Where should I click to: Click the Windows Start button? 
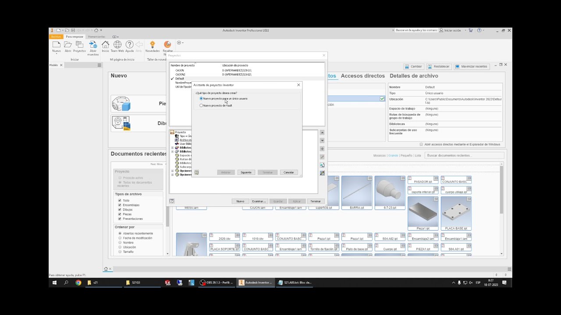55,283
